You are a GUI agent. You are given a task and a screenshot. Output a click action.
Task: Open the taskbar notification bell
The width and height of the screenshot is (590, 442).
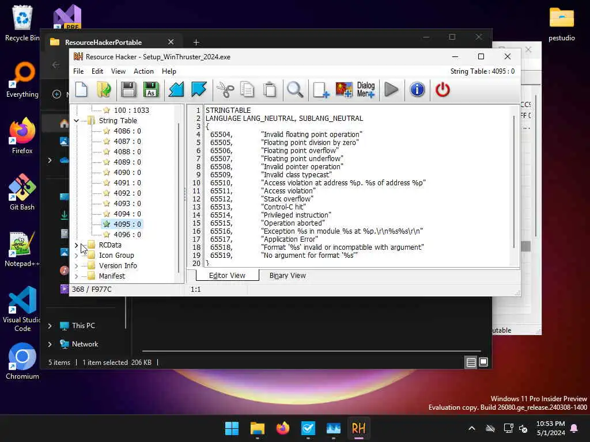coord(574,428)
